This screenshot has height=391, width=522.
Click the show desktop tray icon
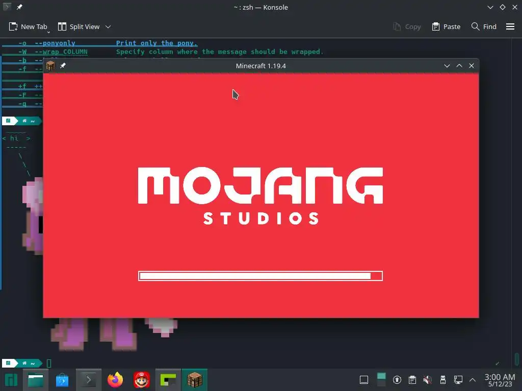364,380
